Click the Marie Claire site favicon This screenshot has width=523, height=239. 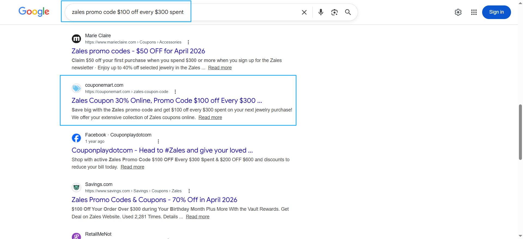coord(76,39)
